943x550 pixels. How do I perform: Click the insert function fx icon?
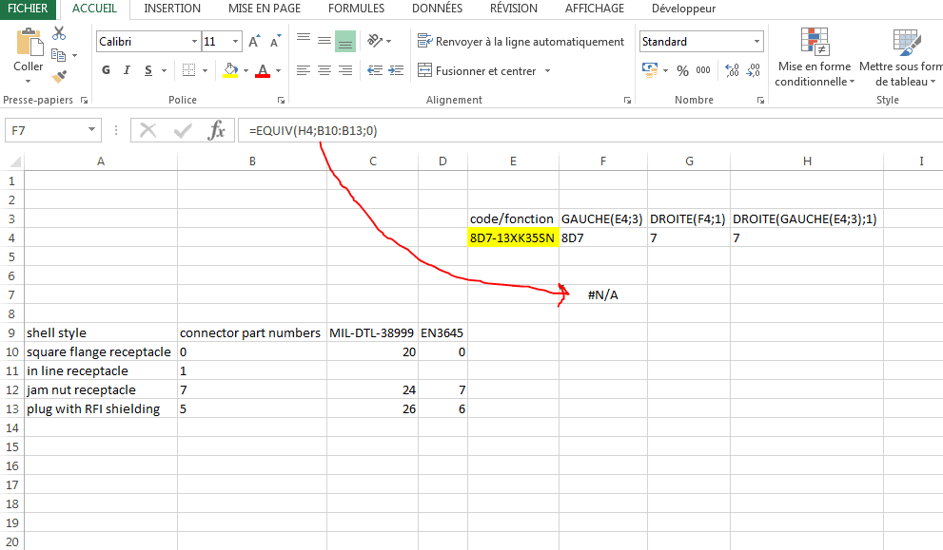[216, 130]
